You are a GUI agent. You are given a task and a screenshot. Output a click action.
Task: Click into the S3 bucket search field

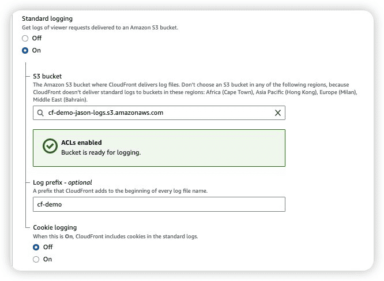(x=159, y=113)
